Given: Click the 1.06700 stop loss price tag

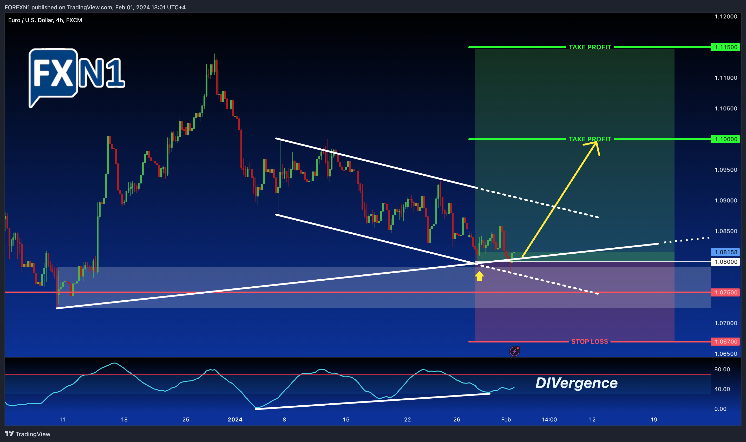Looking at the screenshot, I should (725, 342).
